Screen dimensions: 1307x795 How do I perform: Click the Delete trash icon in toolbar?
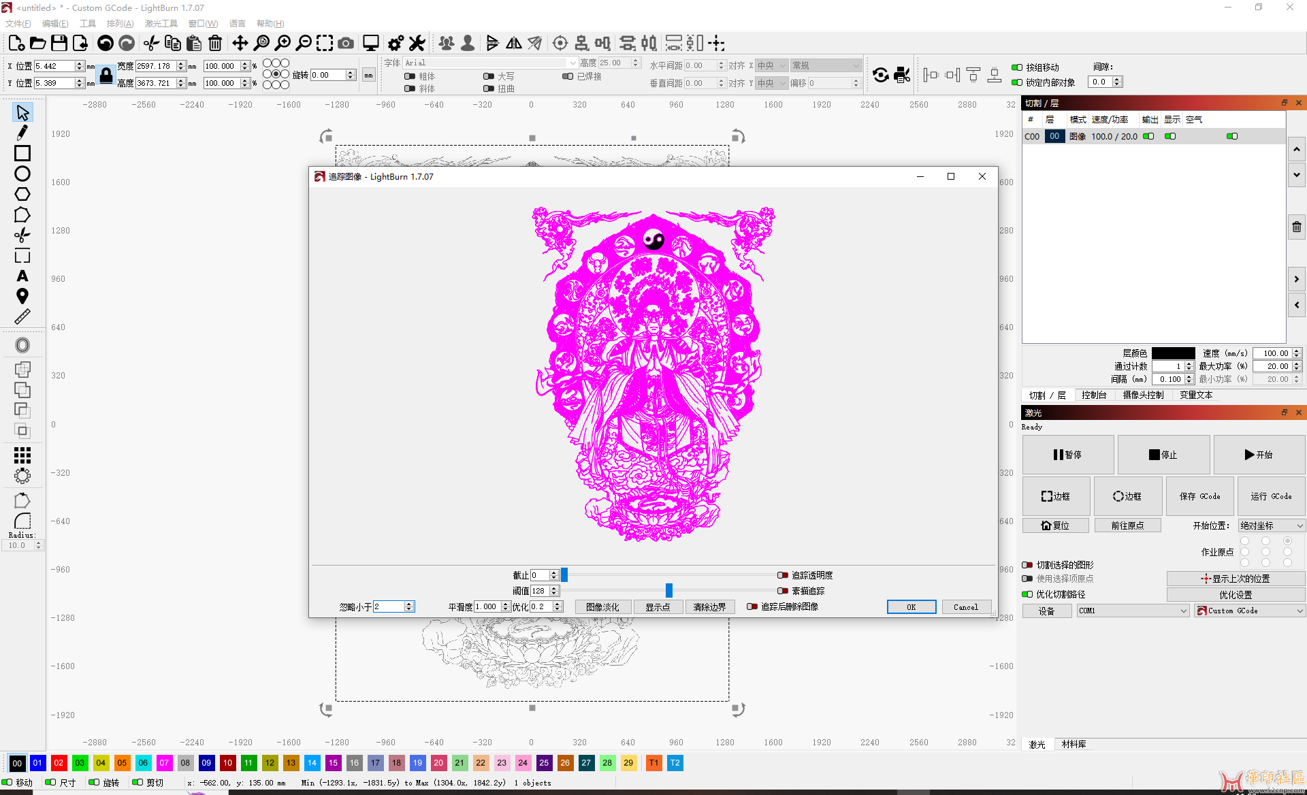[x=215, y=44]
